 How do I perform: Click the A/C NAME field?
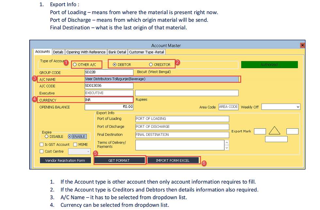click(161, 79)
